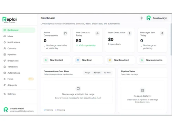
Task: Click the New Contact quick action button
Action: 56,60
